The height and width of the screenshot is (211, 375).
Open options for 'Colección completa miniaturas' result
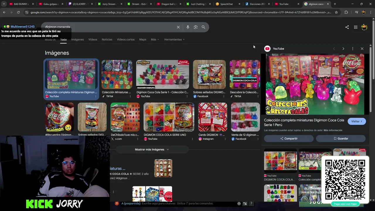[96, 96]
